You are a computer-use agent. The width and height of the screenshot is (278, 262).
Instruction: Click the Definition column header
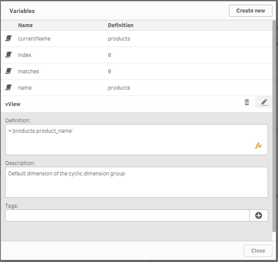121,25
